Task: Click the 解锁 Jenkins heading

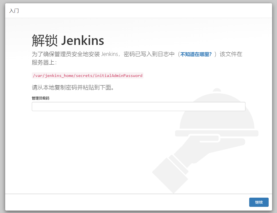Action: 68,41
